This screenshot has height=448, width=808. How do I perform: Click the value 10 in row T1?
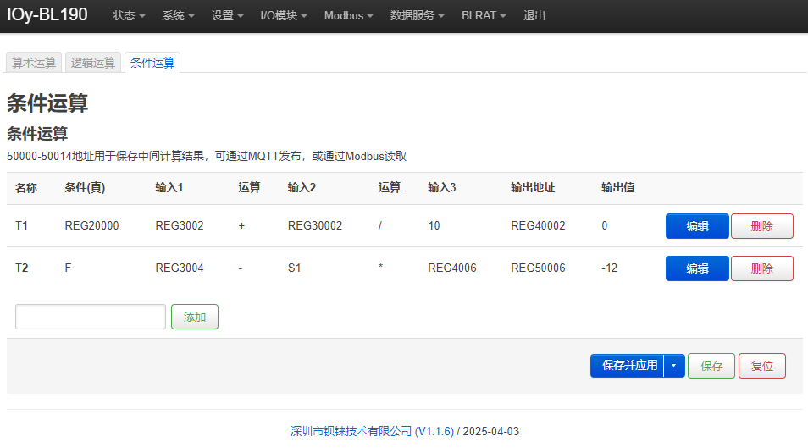434,225
